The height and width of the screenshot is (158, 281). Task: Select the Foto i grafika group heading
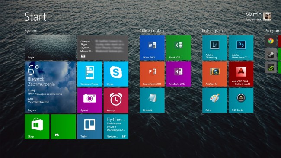click(214, 31)
